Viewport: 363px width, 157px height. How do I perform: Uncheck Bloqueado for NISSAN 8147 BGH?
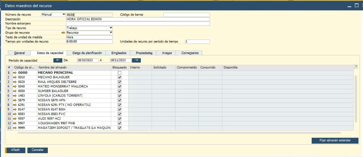pyautogui.click(x=120, y=109)
